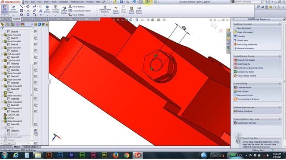Open Display/Delete Relations
286x160 pixels.
[x=105, y=9]
